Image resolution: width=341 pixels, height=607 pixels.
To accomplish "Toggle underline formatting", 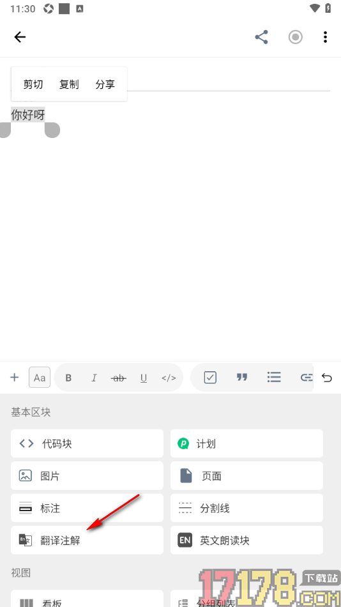I will coord(144,378).
